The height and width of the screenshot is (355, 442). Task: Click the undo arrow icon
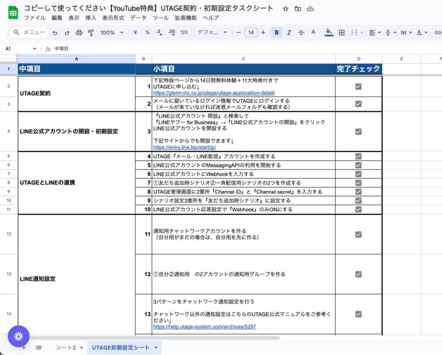tap(55, 32)
